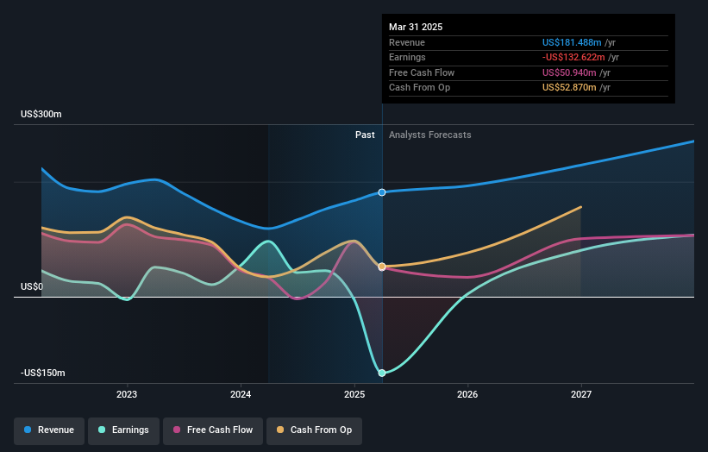Screen dimensions: 708x452
Task: Click the -US$132.622m earnings value
Action: (573, 57)
